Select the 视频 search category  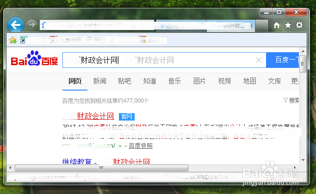(x=224, y=81)
